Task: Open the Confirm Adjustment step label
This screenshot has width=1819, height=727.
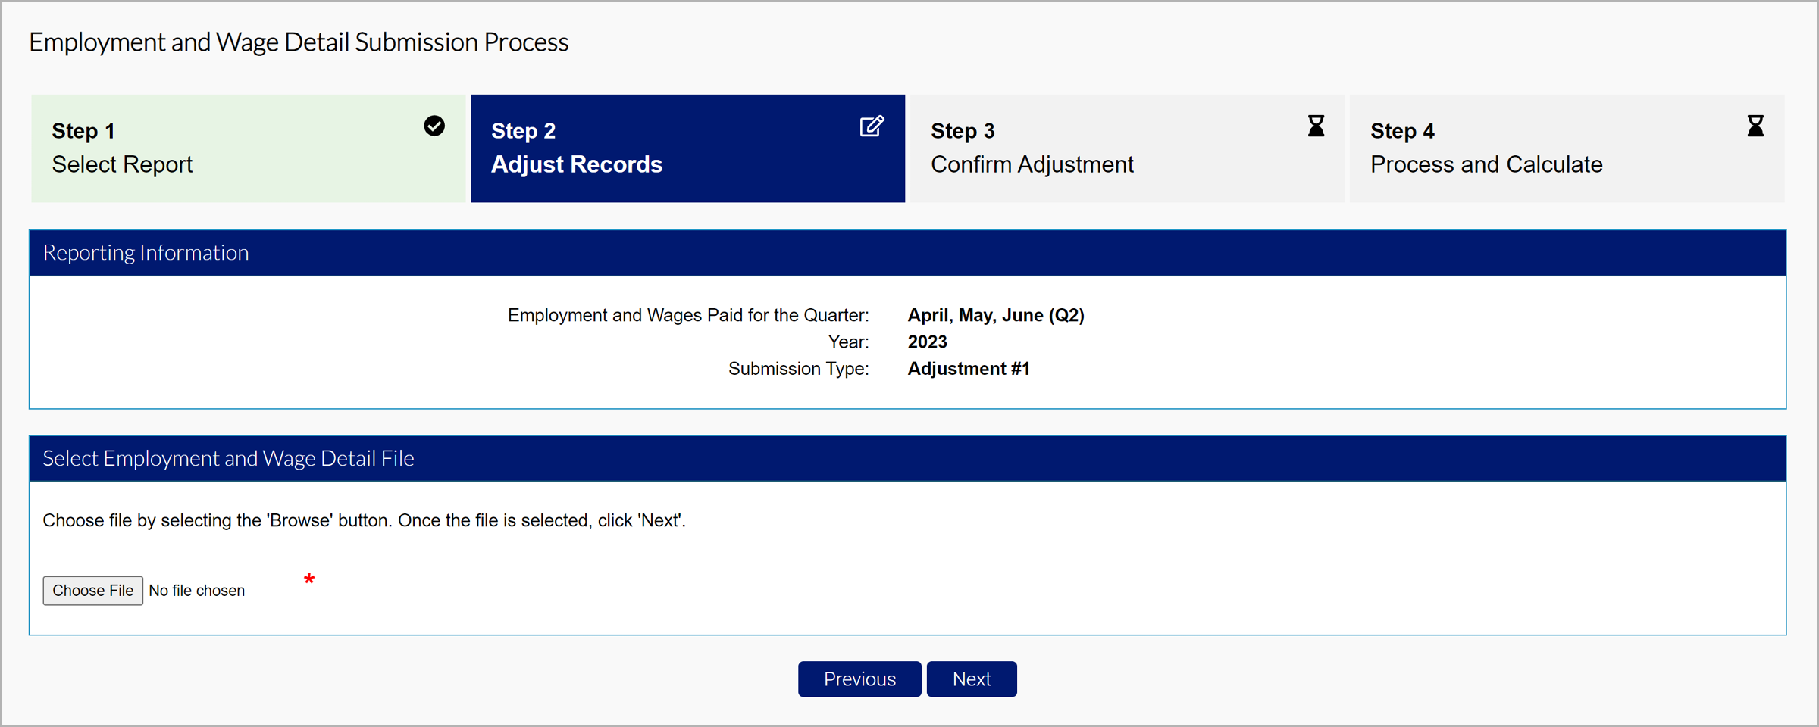Action: click(1032, 164)
